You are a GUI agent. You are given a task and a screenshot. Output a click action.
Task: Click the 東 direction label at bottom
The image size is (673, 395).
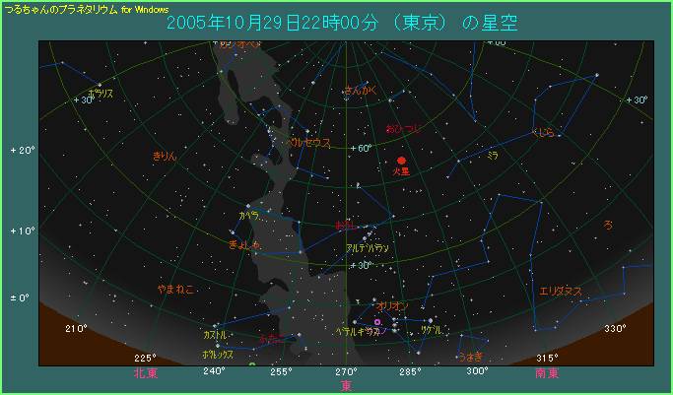point(346,385)
